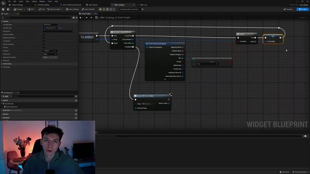The height and width of the screenshot is (174, 310).
Task: Switch to the WBP_Settings tab
Action: point(120,5)
